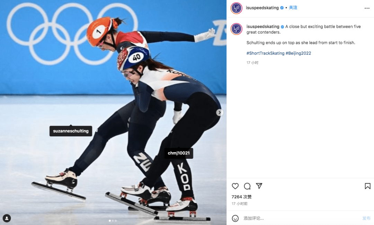The width and height of the screenshot is (374, 225).
Task: Like the post with the heart icon
Action: (x=235, y=186)
